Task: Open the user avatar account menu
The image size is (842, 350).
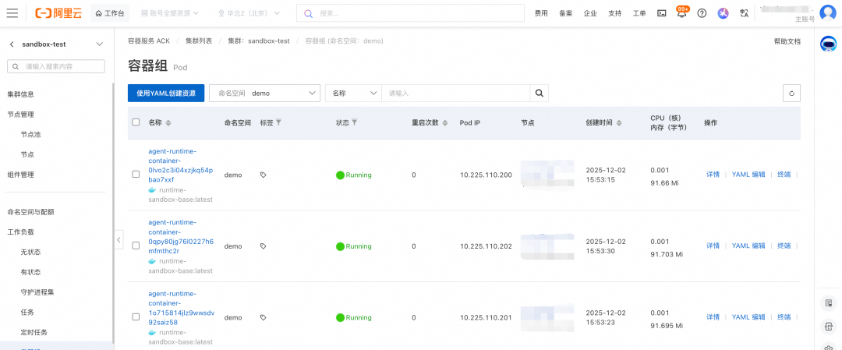Action: (x=827, y=13)
